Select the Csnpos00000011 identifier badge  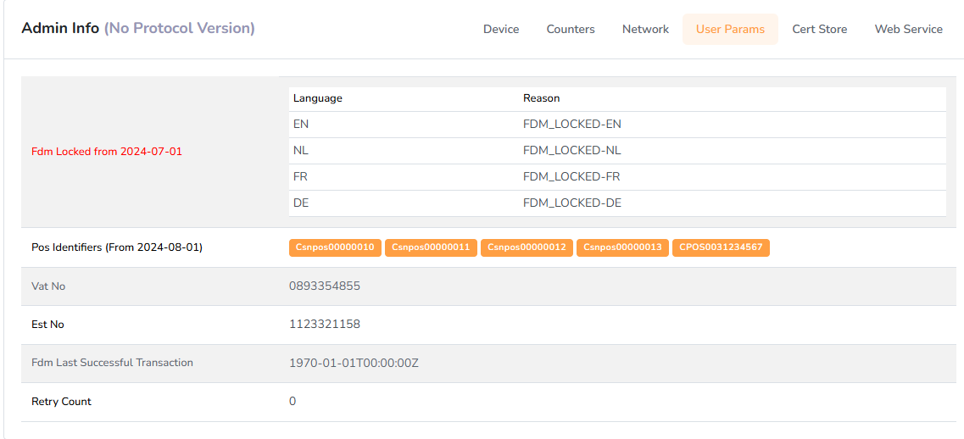[x=431, y=247]
